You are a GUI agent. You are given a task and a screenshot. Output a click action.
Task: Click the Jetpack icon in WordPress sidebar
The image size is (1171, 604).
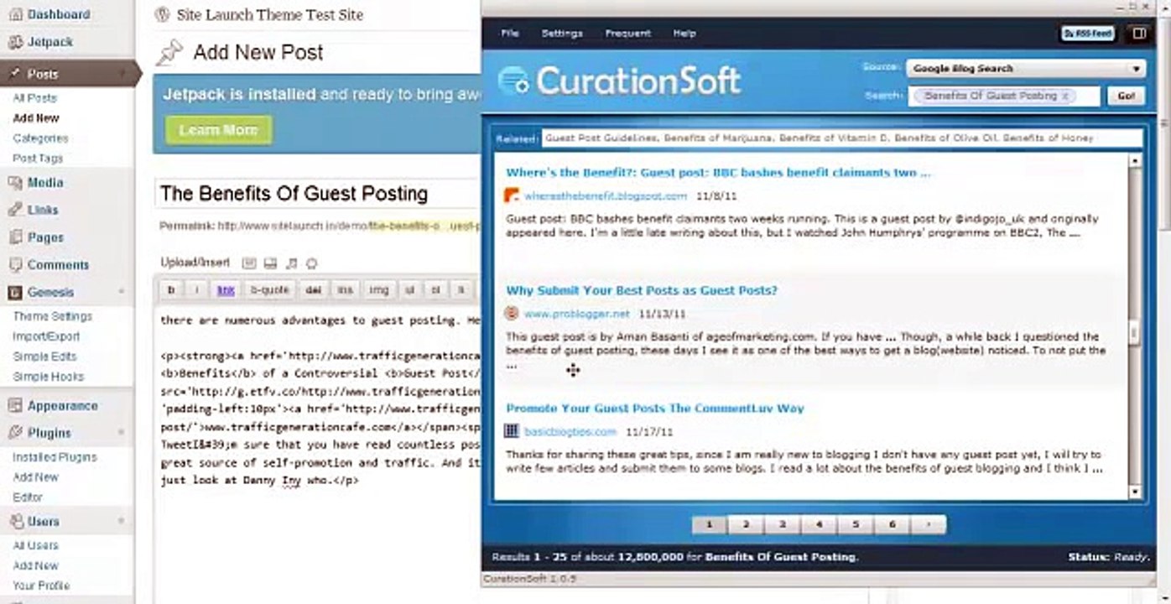point(14,42)
